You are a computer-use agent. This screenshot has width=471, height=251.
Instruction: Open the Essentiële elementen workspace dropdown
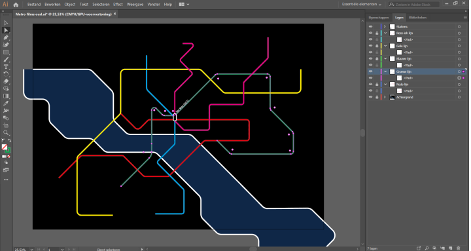[362, 5]
